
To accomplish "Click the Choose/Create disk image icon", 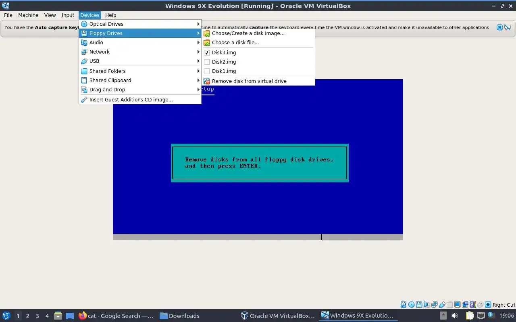I will [x=207, y=33].
